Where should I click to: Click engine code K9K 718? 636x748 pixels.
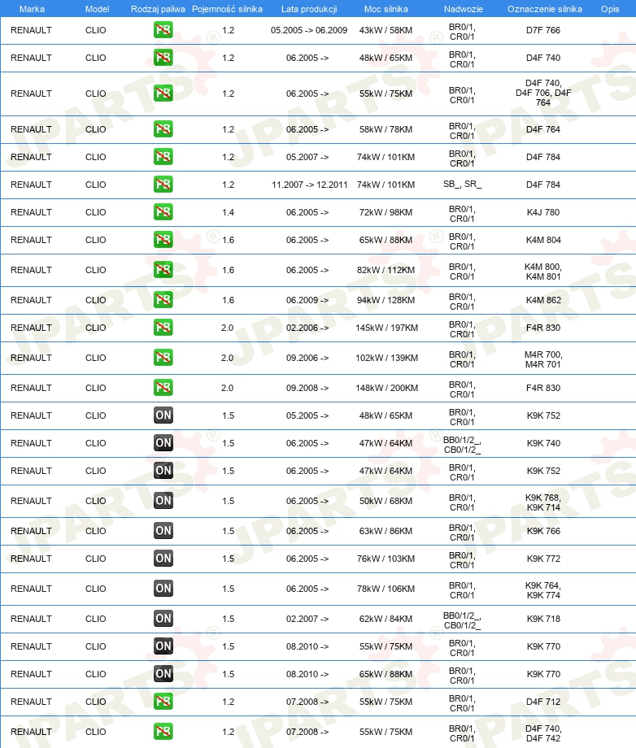pyautogui.click(x=543, y=619)
